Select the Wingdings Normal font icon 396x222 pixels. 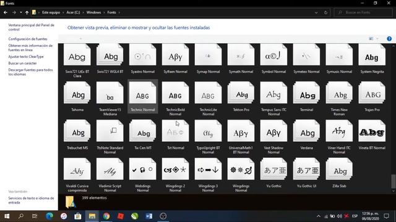pos(241,169)
